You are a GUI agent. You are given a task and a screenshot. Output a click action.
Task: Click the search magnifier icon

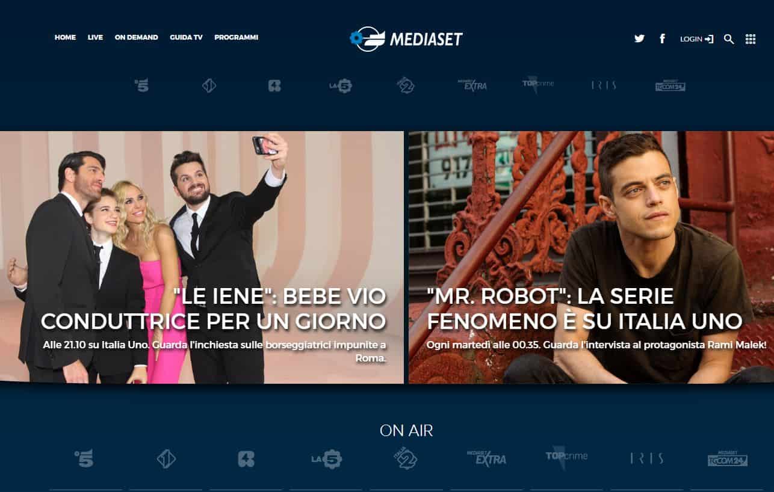coord(729,39)
